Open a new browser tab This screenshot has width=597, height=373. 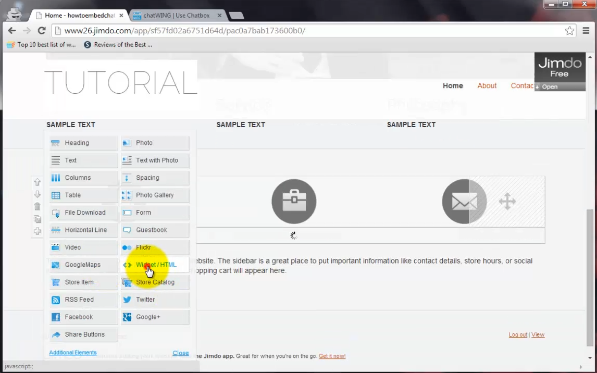(237, 16)
